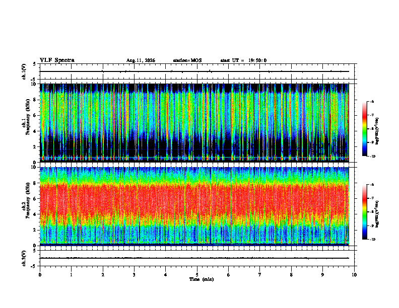Click the "Time (min)" axis title

202,279
